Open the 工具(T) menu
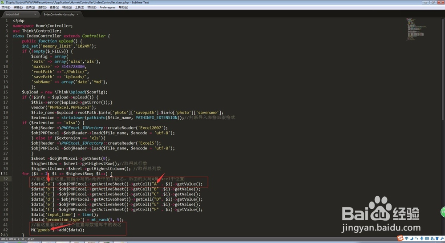 coord(80,8)
